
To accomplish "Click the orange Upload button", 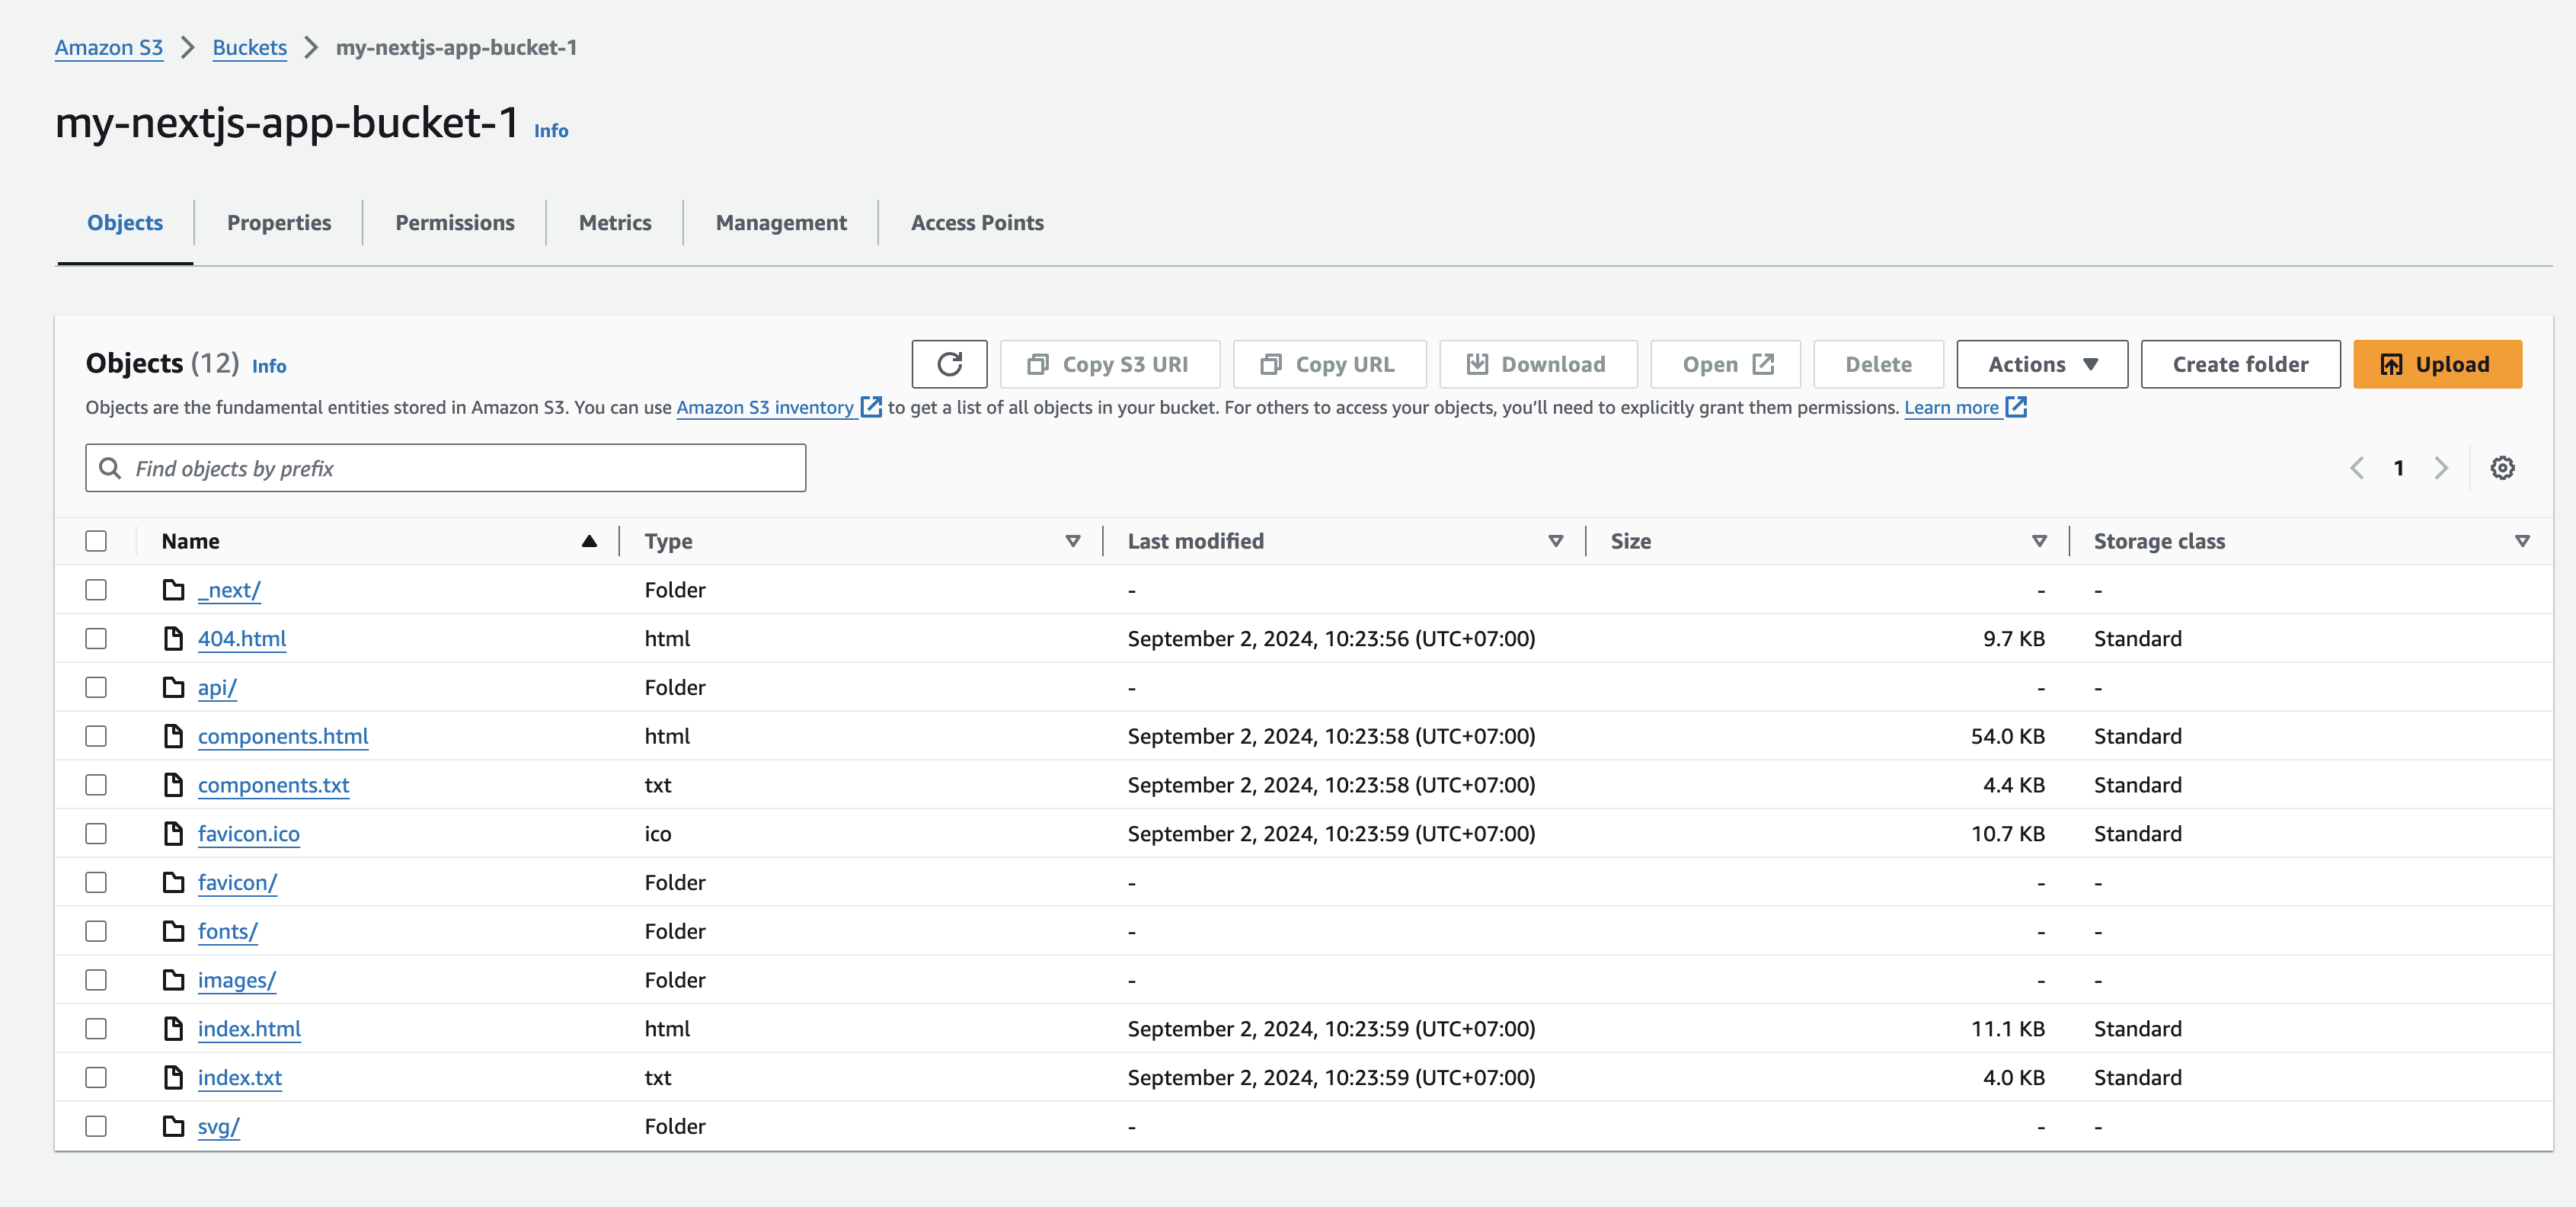I will tap(2437, 364).
